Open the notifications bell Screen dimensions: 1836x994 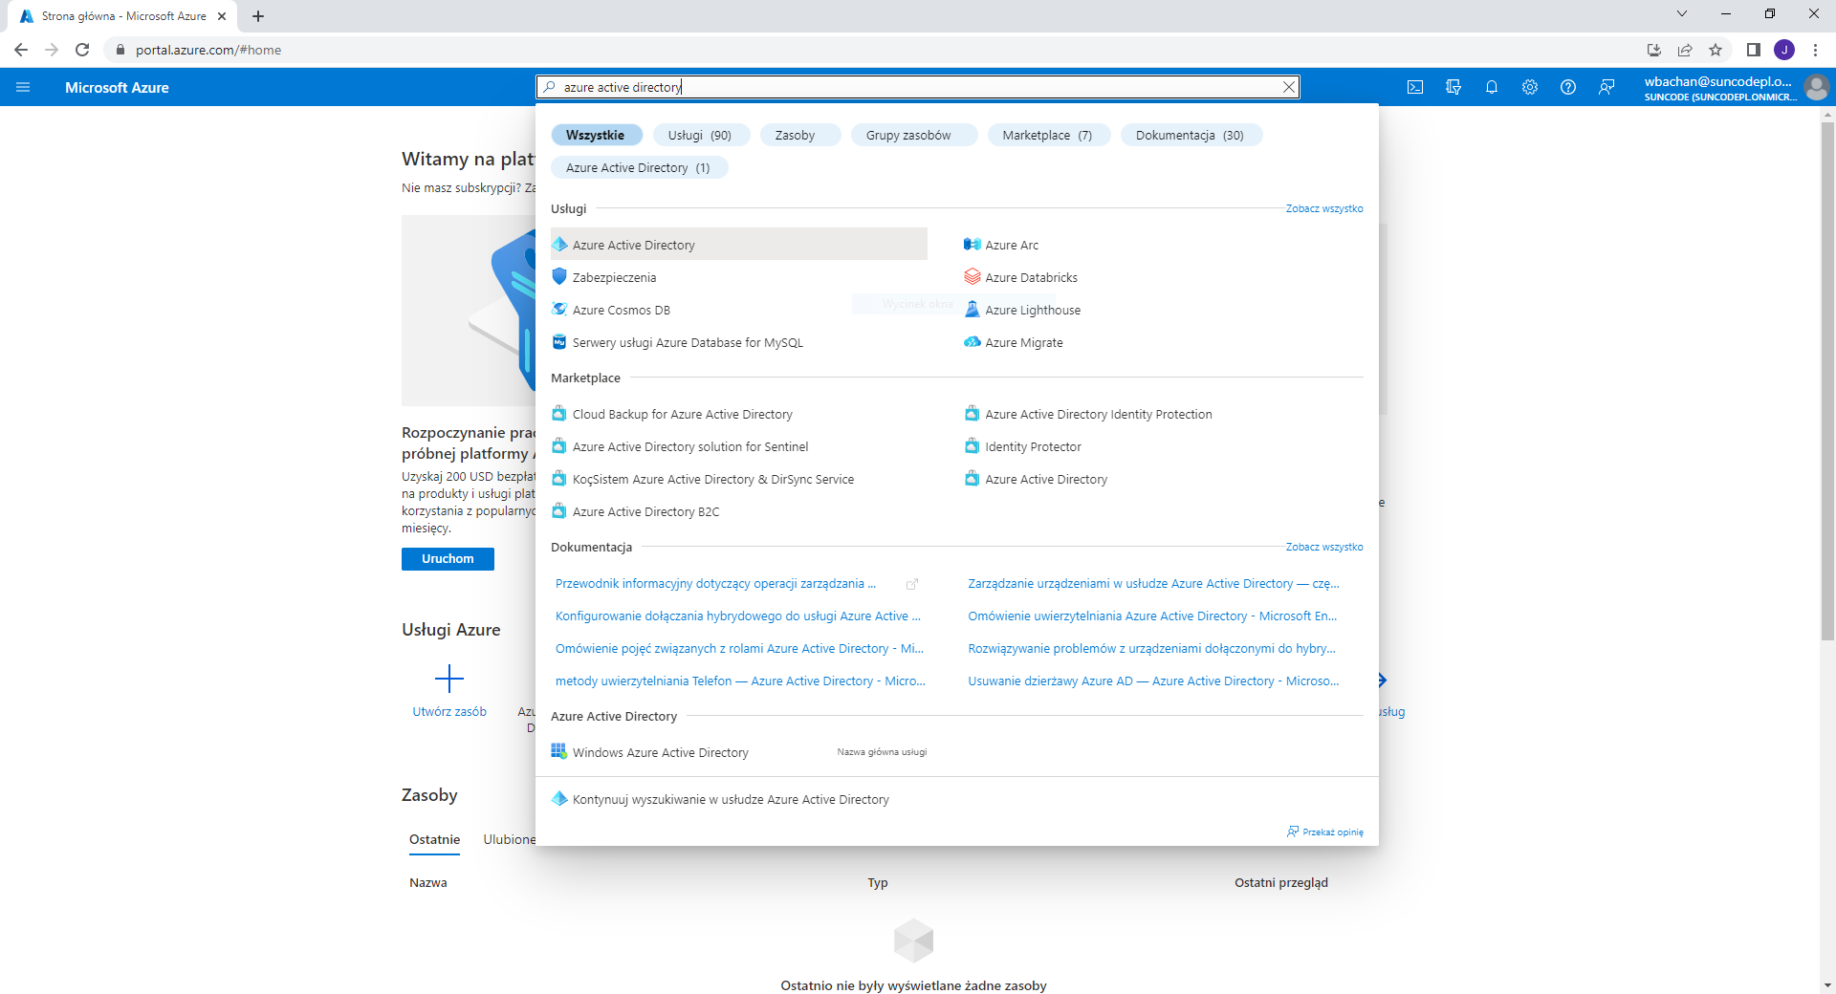(x=1492, y=87)
